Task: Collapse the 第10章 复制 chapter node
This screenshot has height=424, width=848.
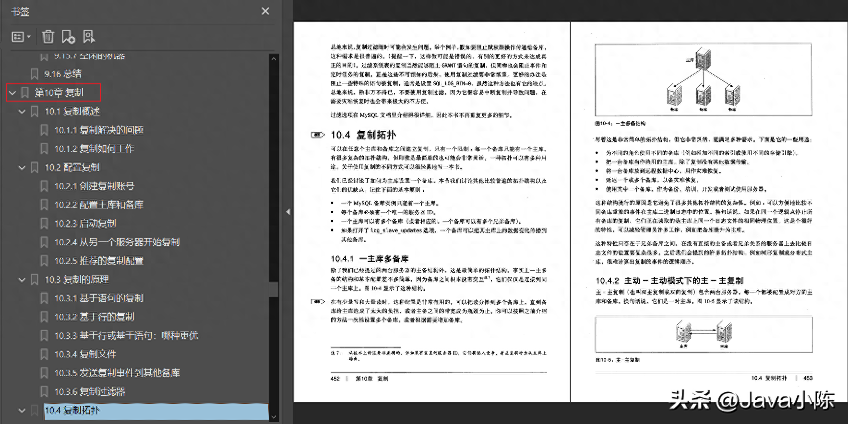Action: pos(12,93)
